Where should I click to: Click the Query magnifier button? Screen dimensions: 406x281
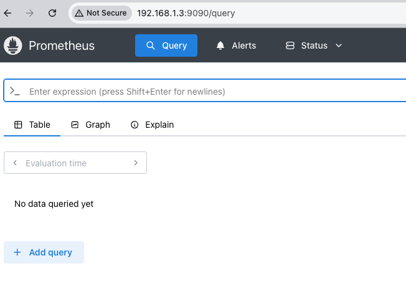tap(166, 45)
